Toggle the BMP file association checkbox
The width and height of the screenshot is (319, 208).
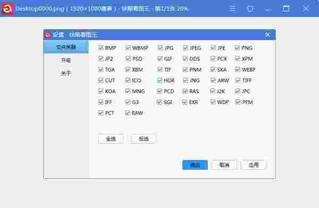(x=100, y=48)
